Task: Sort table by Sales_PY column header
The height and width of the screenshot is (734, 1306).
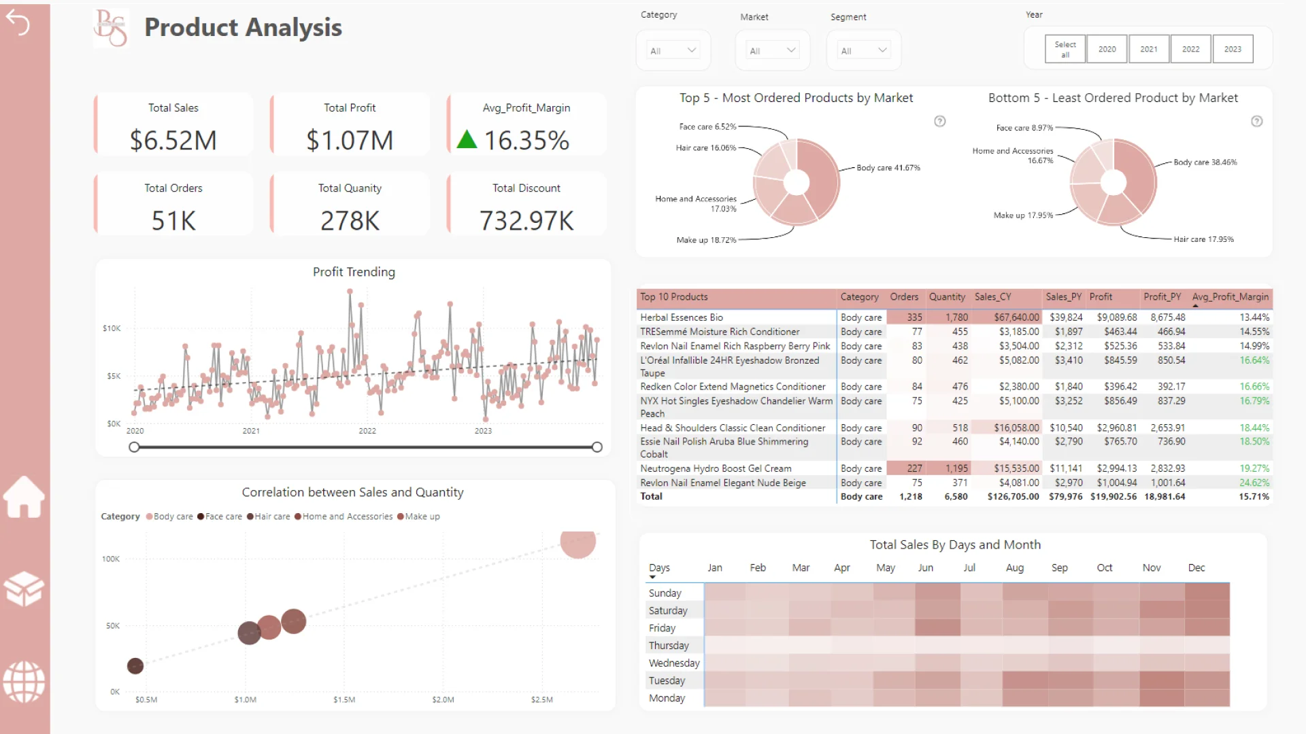Action: click(x=1064, y=297)
